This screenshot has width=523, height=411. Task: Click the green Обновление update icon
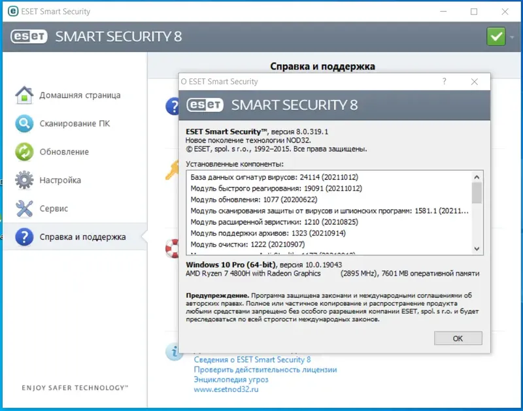coord(24,152)
